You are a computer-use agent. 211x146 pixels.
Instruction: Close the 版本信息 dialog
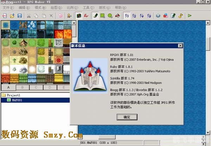(x=180, y=46)
